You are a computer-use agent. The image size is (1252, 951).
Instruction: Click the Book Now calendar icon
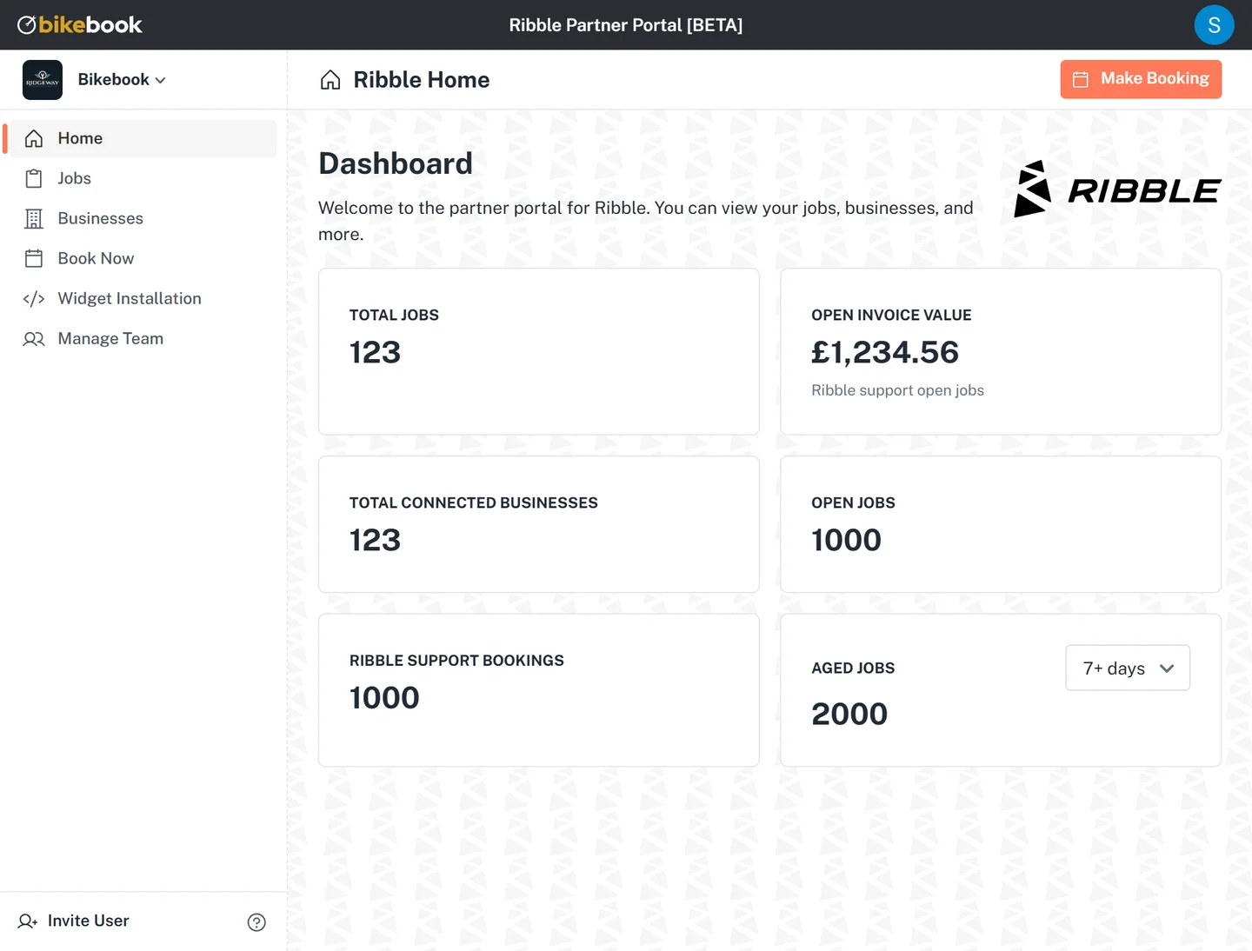coord(34,258)
